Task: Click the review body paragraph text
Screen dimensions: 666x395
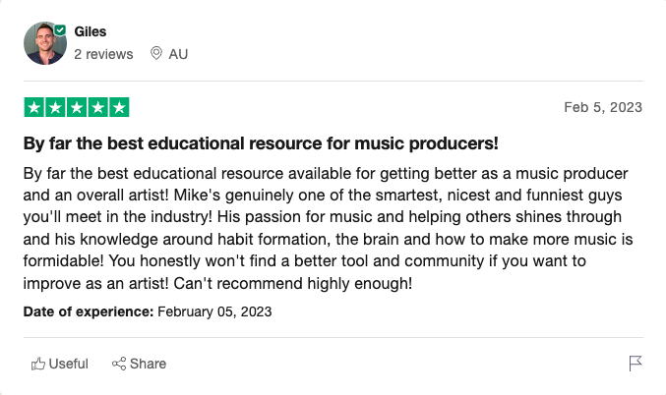Action: click(x=325, y=228)
